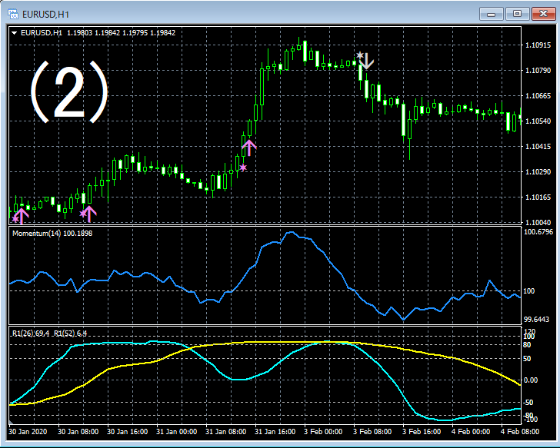Click price level 1.10415 on the price scale
This screenshot has width=560, height=448.
[x=538, y=146]
